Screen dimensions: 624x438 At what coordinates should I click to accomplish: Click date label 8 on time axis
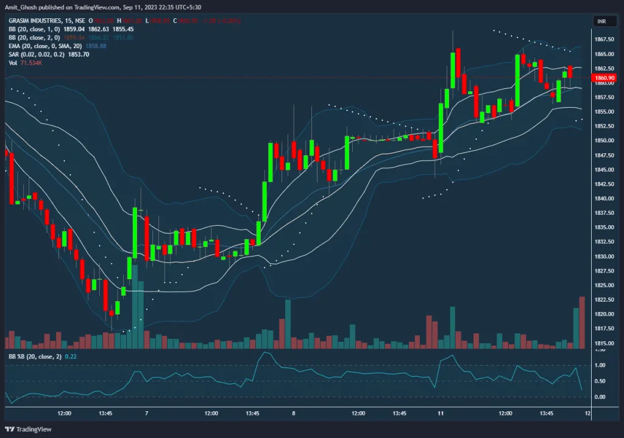[x=294, y=413]
